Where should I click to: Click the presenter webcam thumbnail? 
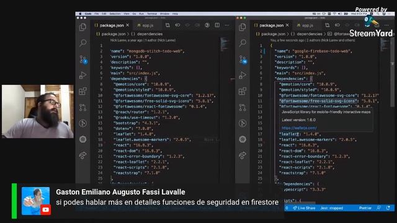[38, 111]
